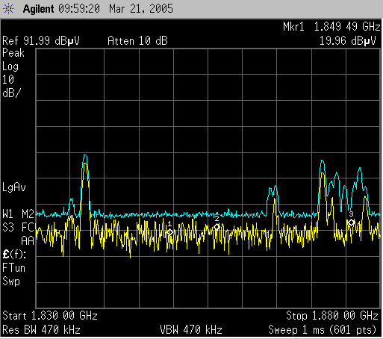Click the 19.96 dBµV marker amplitude readout
Image resolution: width=383 pixels, height=339 pixels.
347,41
